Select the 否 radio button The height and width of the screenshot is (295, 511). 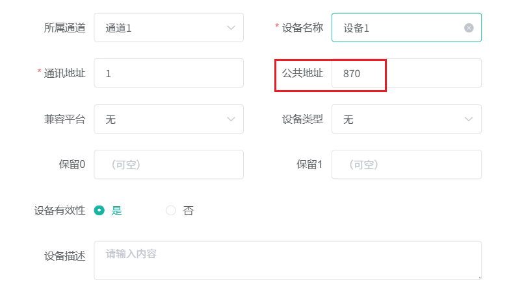tap(171, 210)
